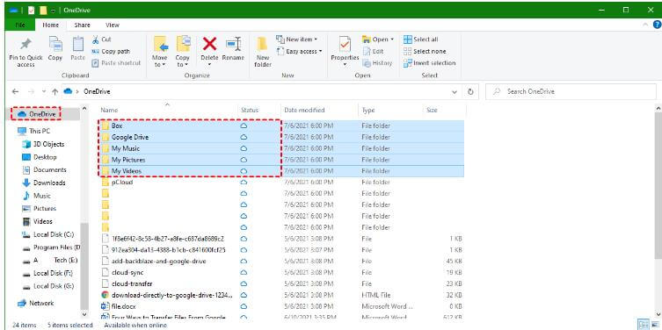Viewport: 662px width, 330px height.
Task: Open recent locations dropdown arrow
Action: 44,91
